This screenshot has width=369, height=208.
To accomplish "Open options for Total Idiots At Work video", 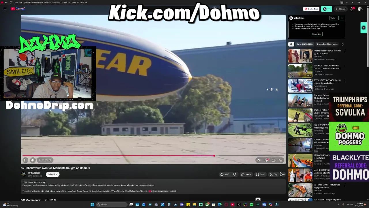I will click(345, 81).
